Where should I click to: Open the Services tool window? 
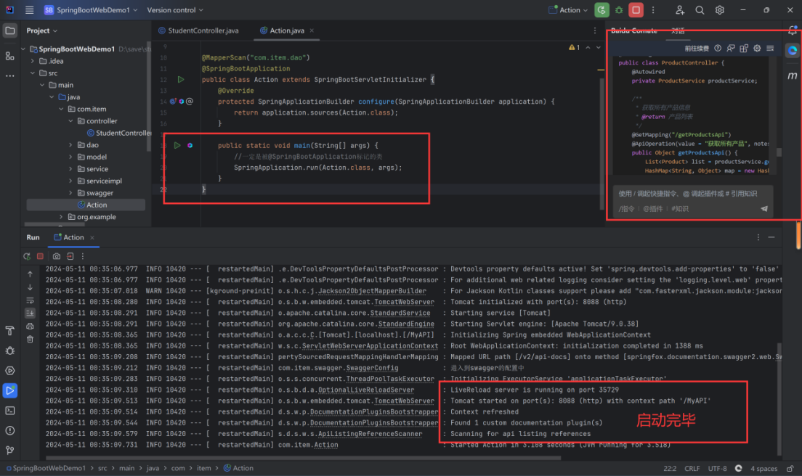(9, 370)
